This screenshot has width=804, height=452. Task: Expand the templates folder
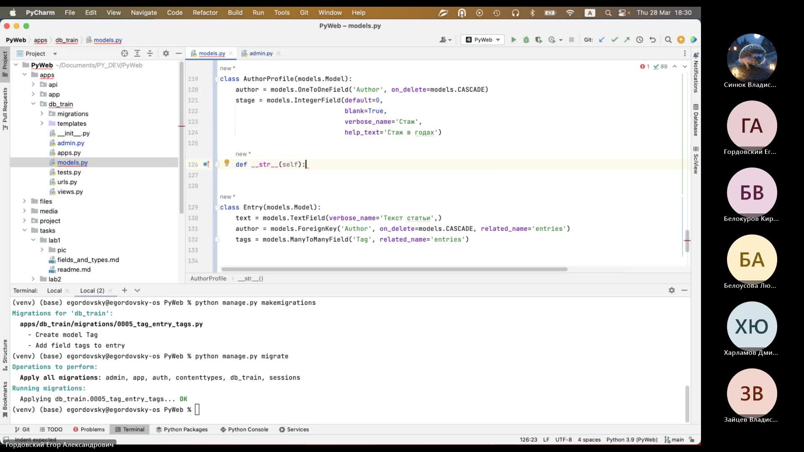[42, 123]
